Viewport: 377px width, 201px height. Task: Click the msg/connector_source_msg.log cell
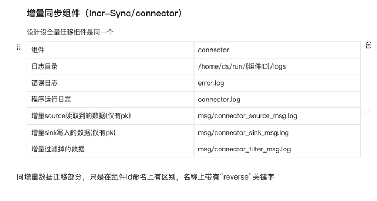coord(277,116)
